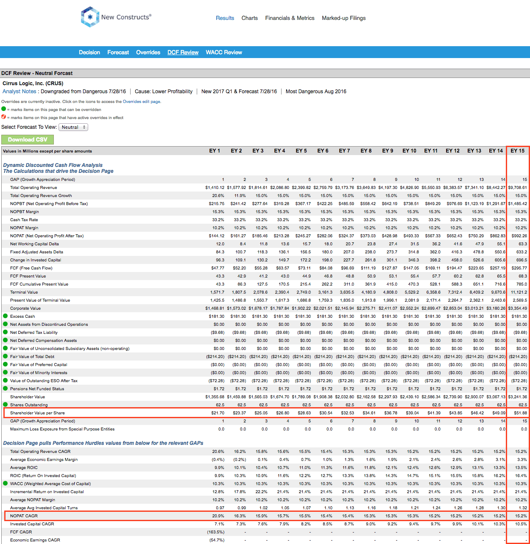The image size is (530, 544).
Task: Click the (163.5%) FCF CAGR value
Action: (216, 532)
